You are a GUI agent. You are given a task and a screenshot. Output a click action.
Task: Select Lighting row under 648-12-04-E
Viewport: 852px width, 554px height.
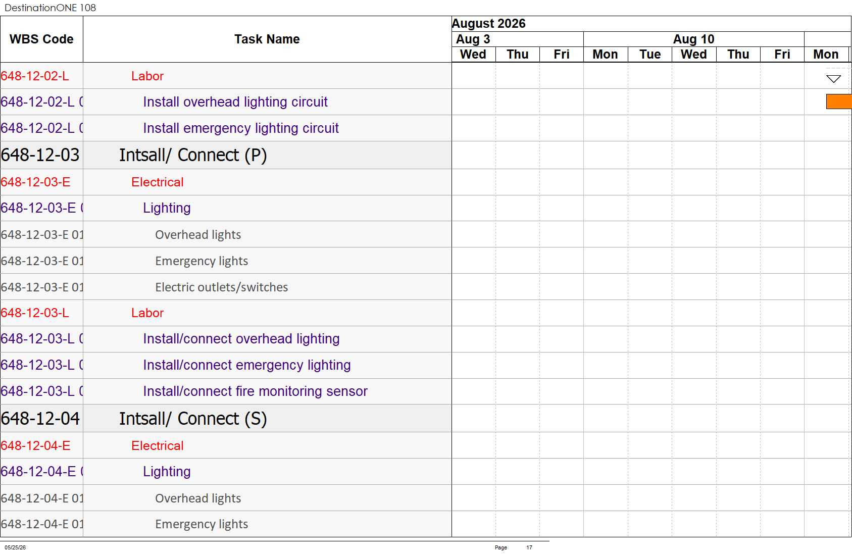click(167, 472)
